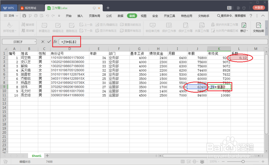The image size is (269, 165).
Task: Confirm the formula with the checkmark button
Action: 49,42
